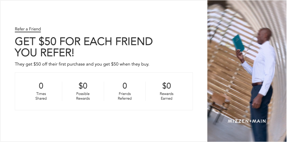Click the teal book in the photo

(x=238, y=43)
